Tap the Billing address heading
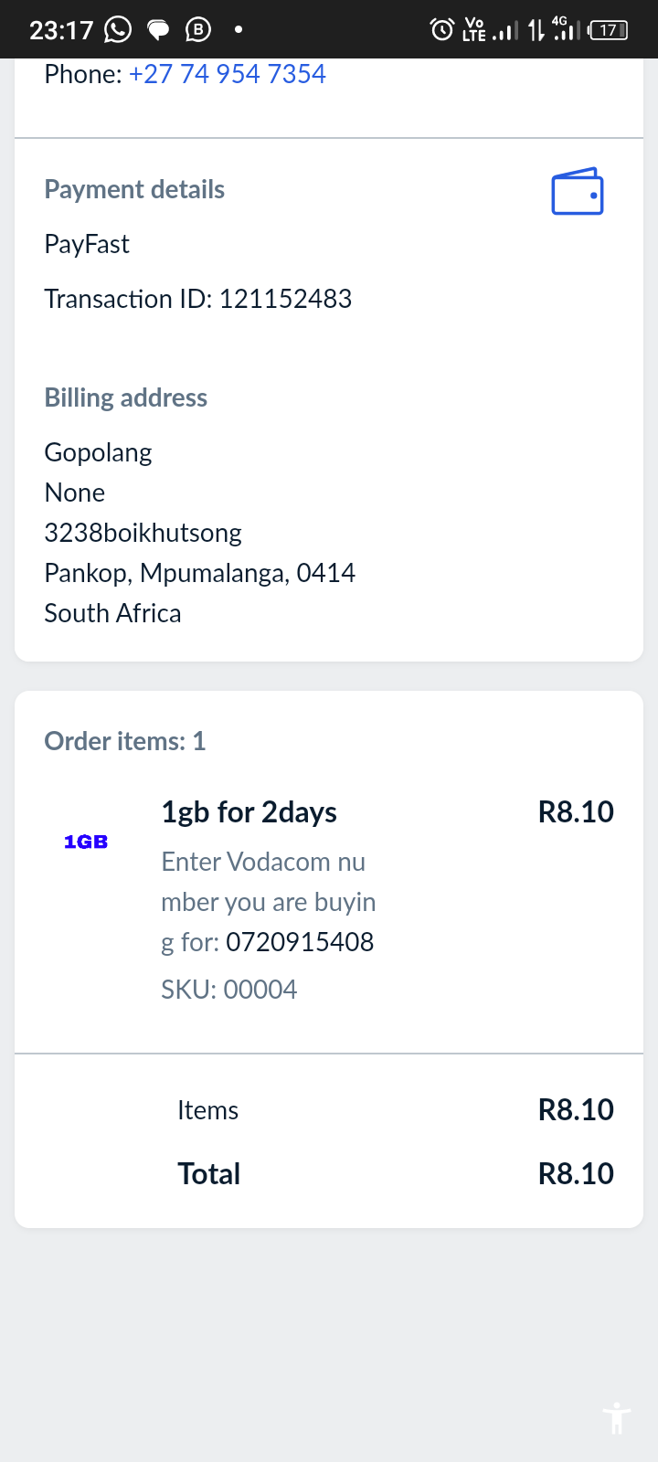 pos(126,397)
